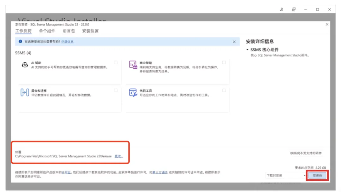Open the feedback icon in title bar
Viewport: 341px width, 192px height.
click(x=294, y=9)
